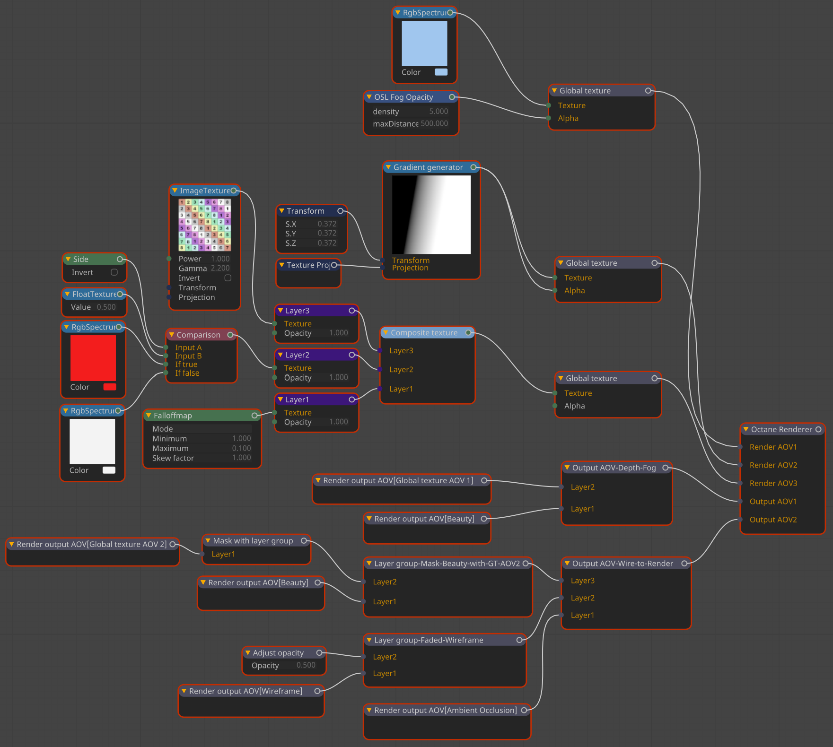This screenshot has height=747, width=833.
Task: Click the Render AOV1 input pin on Octane Renderer
Action: tap(740, 447)
